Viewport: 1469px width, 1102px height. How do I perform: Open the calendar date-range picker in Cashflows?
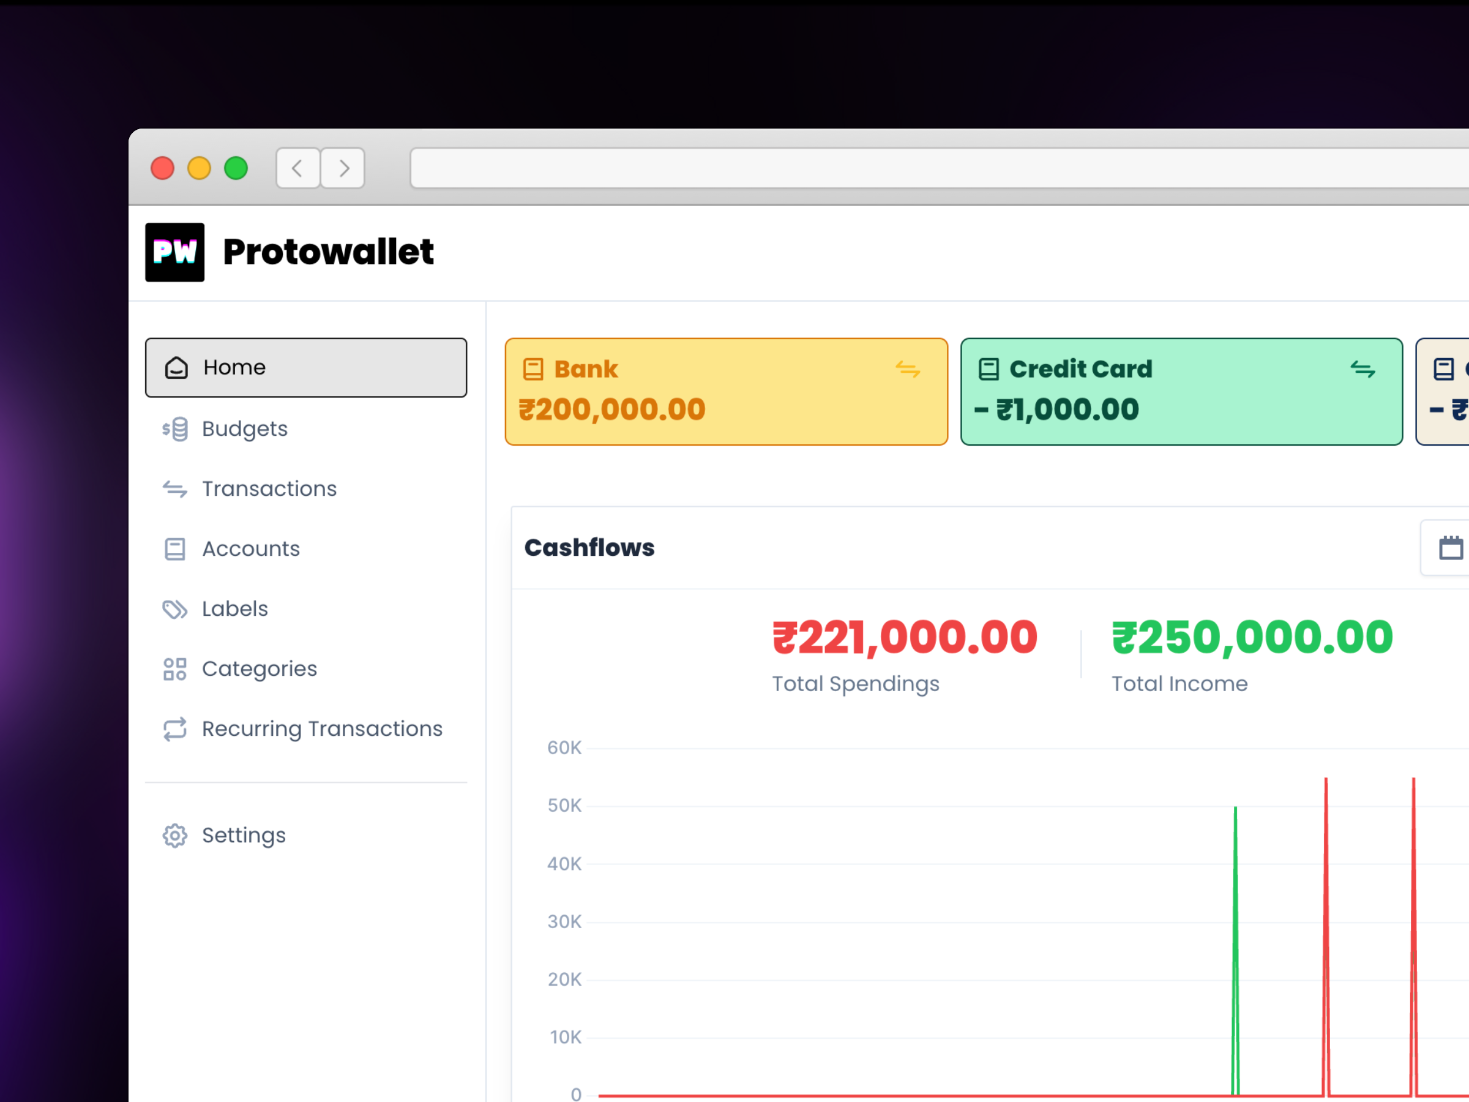(x=1451, y=547)
